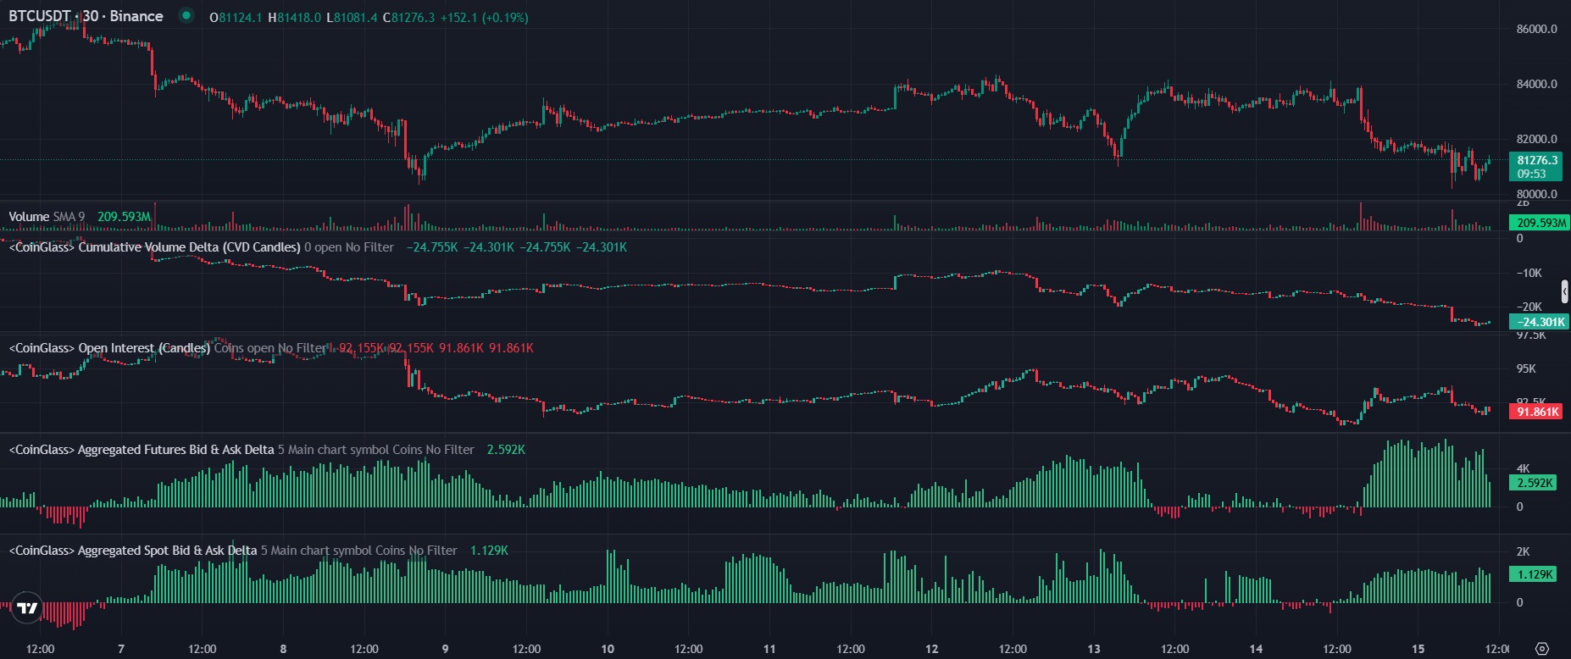The image size is (1571, 659).
Task: Click date 9 on the time axis
Action: tap(445, 649)
